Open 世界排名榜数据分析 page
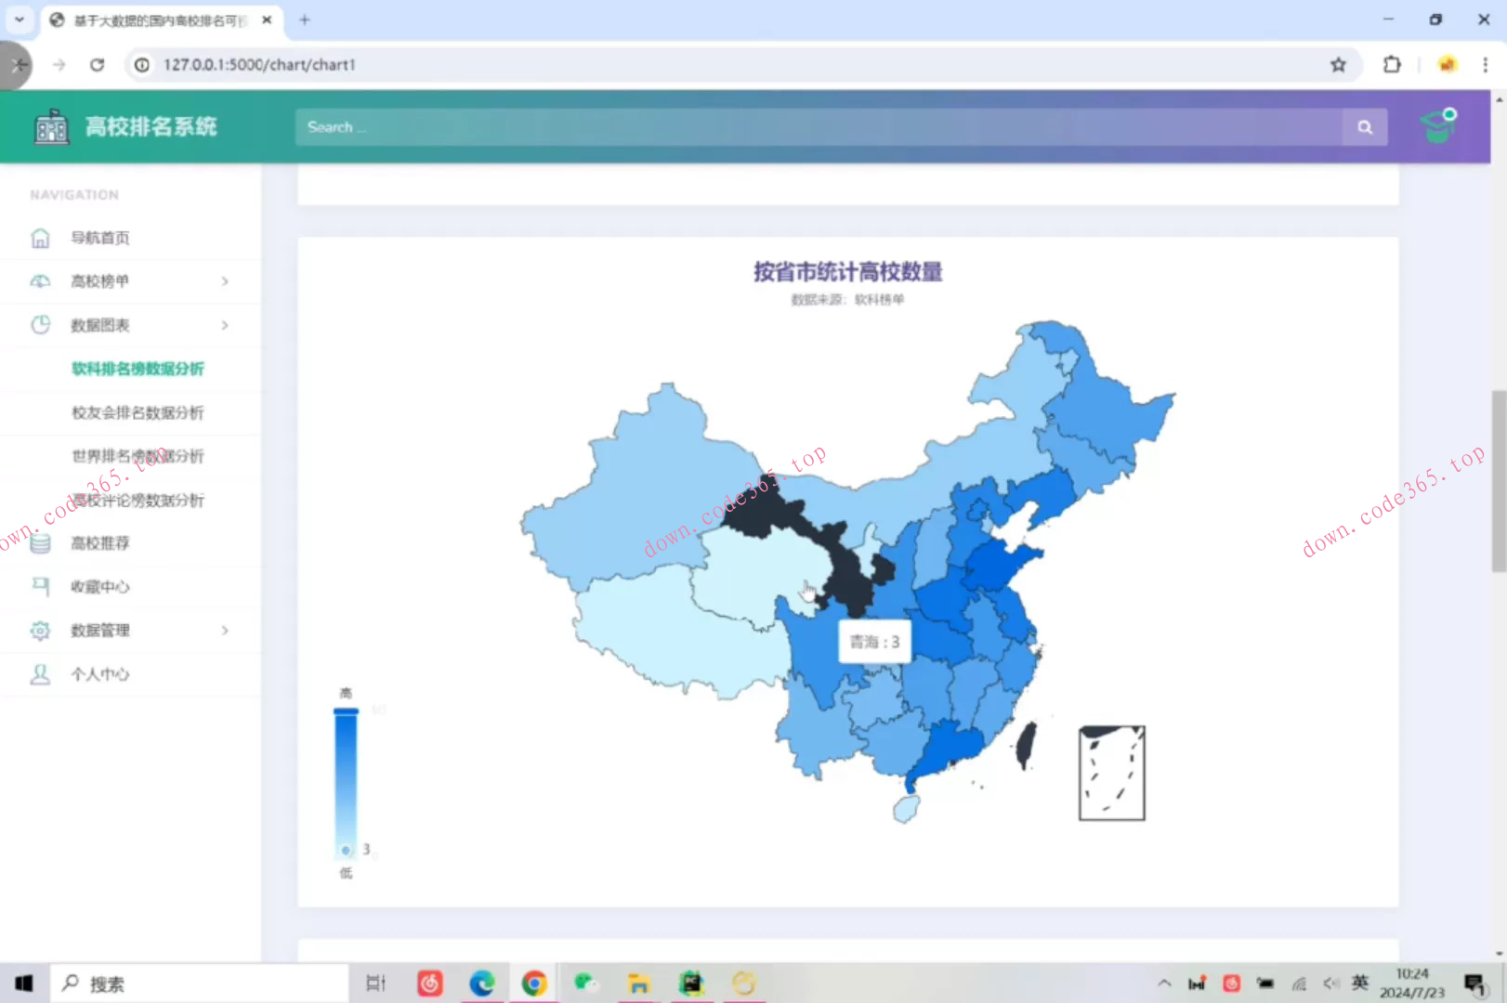The image size is (1507, 1003). coord(138,456)
